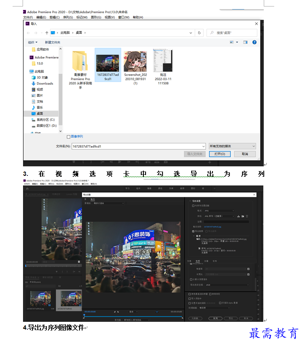Open the 所有支持的媒体 file type dropdown
The image size is (302, 347).
point(232,146)
